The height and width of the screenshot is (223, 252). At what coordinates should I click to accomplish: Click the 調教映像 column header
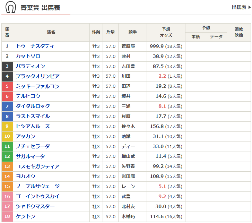[x=239, y=32]
